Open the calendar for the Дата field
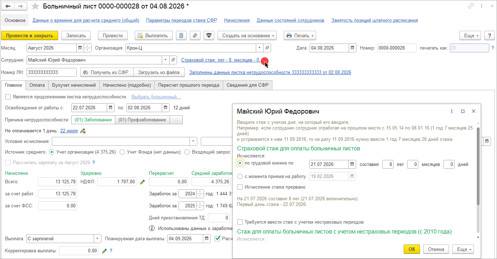This screenshot has height=259, width=497. coord(353,48)
